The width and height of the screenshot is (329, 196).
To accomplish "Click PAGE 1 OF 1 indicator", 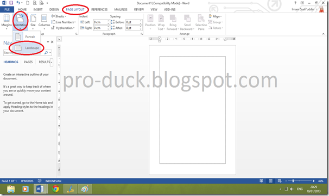I will click(9, 181).
